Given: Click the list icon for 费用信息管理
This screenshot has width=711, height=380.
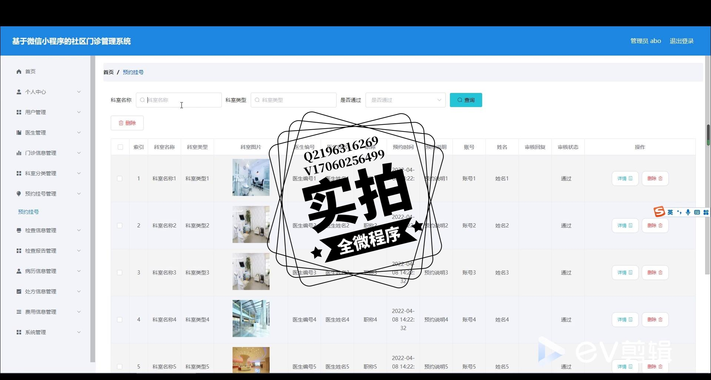Looking at the screenshot, I should pyautogui.click(x=19, y=312).
